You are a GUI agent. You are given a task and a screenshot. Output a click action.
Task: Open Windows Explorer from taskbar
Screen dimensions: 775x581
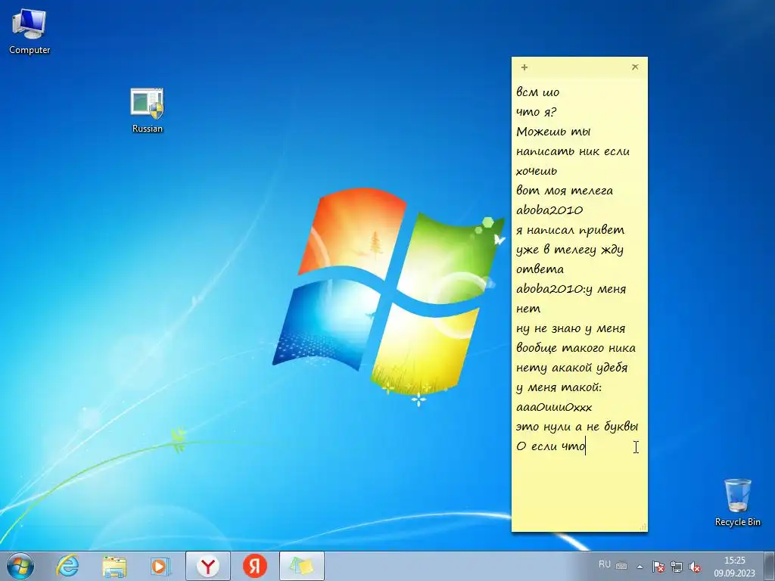tap(114, 566)
